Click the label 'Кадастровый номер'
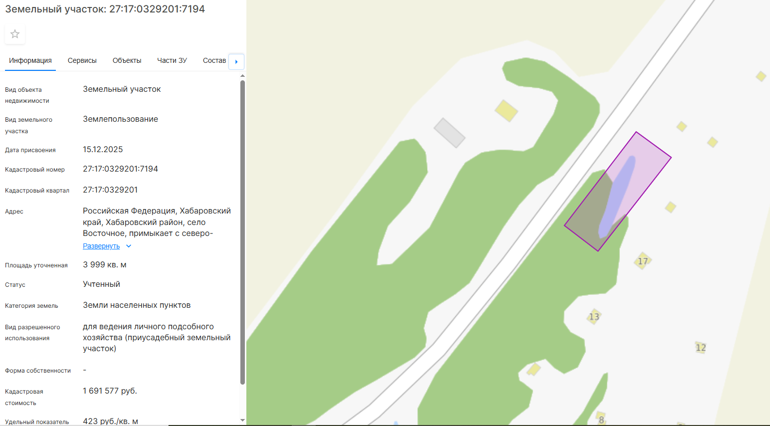 [x=35, y=170]
